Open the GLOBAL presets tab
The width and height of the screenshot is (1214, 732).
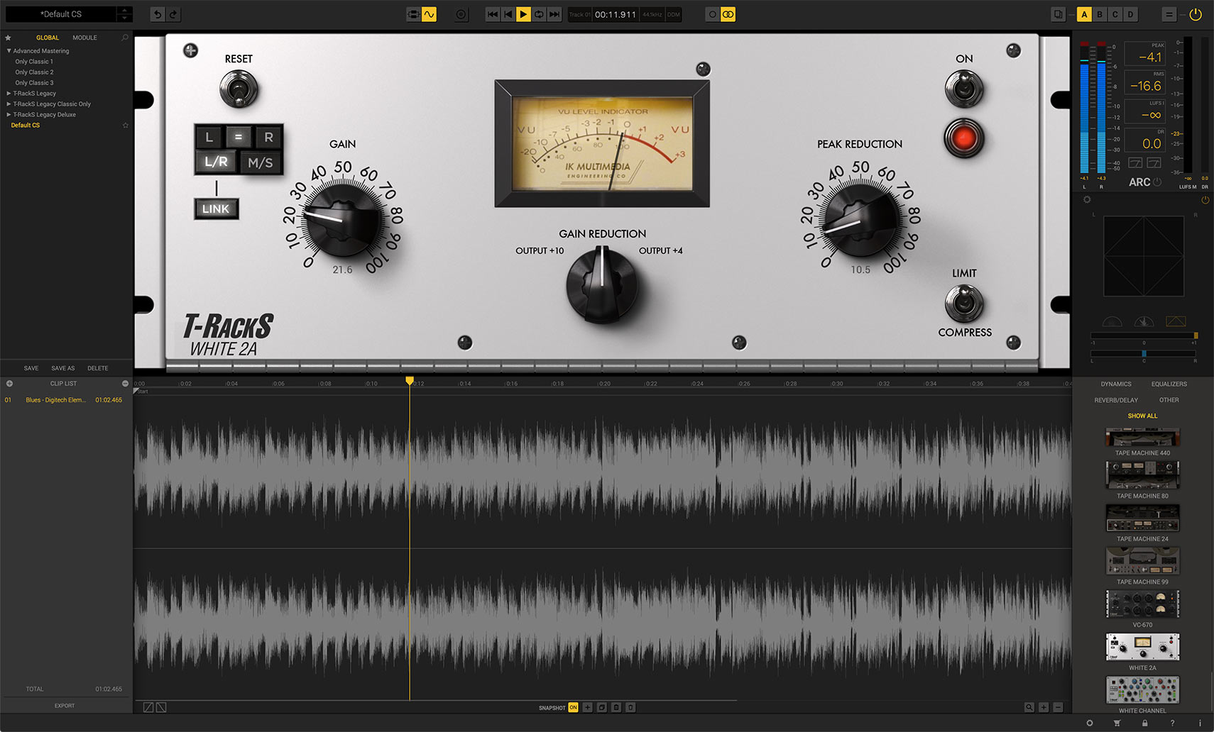pos(48,38)
